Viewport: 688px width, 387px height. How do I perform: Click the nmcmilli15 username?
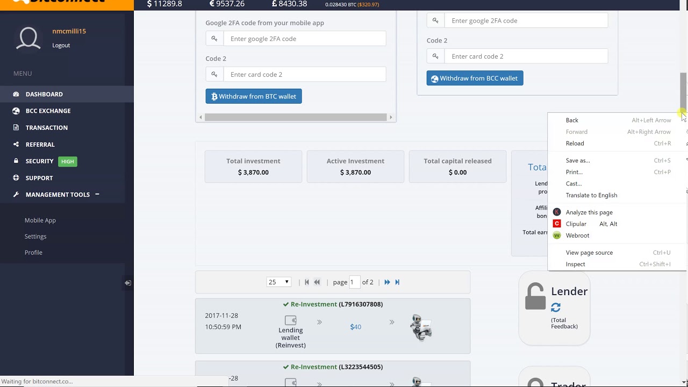click(69, 31)
